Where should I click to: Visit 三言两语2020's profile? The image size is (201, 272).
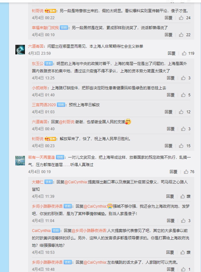point(44,105)
